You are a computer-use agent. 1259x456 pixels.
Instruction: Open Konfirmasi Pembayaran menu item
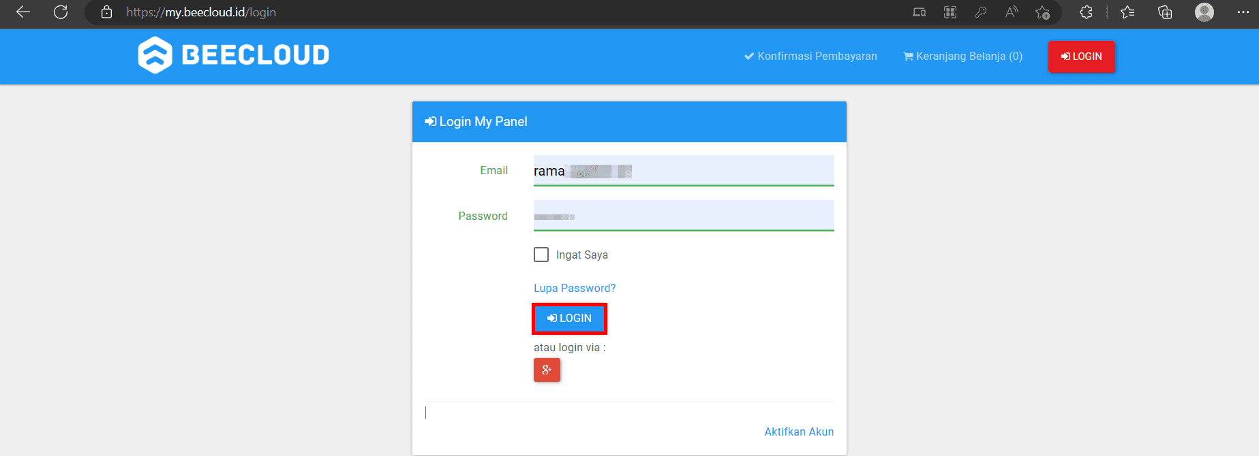pyautogui.click(x=810, y=56)
